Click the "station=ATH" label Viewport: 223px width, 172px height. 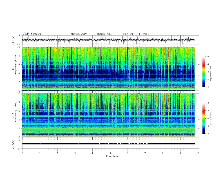(104, 34)
